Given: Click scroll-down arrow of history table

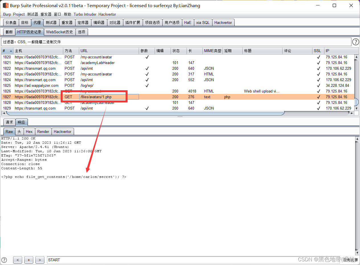Looking at the screenshot, I should 356,108.
